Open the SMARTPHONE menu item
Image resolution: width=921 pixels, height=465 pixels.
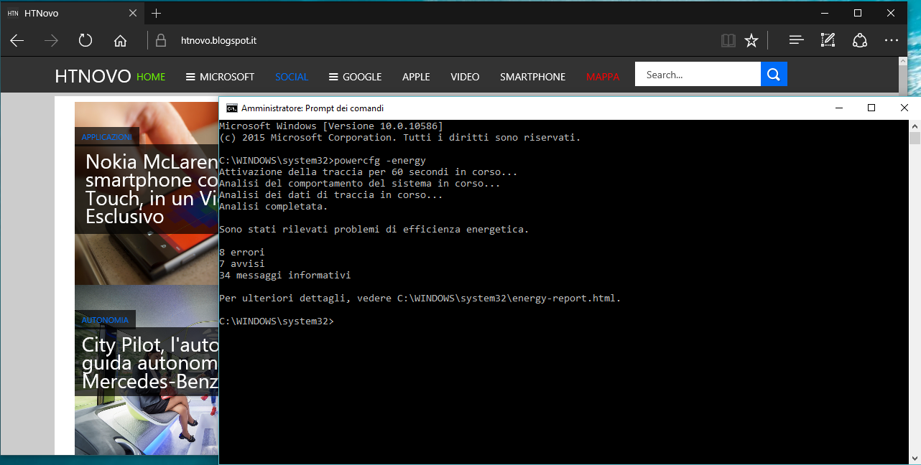[x=532, y=77]
